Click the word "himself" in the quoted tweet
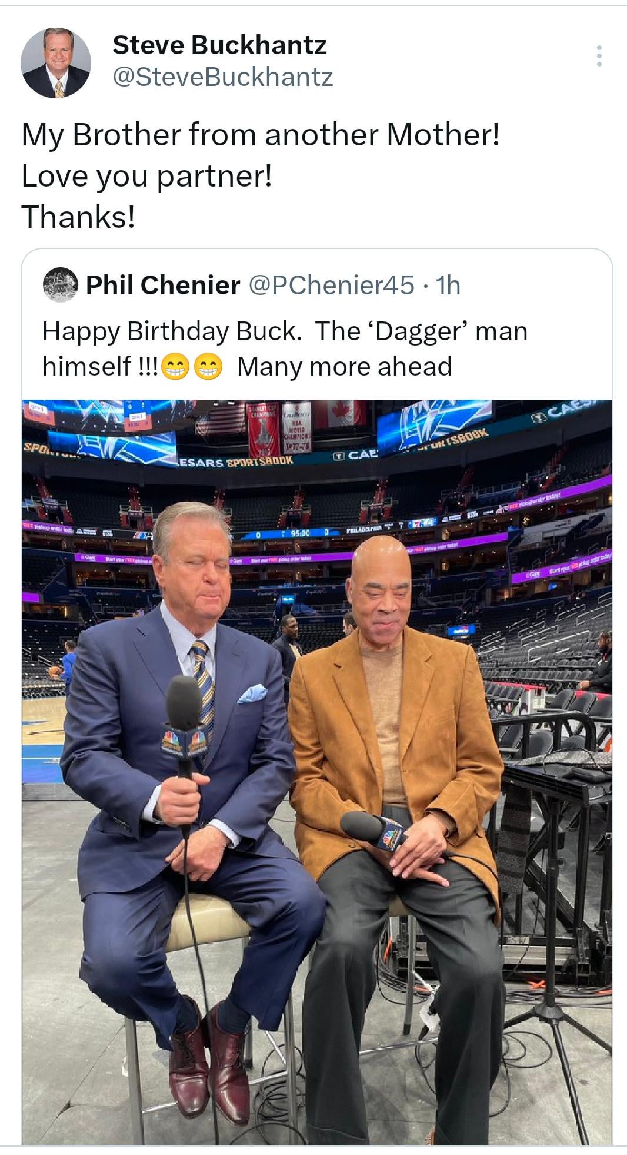The image size is (627, 1155). pos(86,367)
